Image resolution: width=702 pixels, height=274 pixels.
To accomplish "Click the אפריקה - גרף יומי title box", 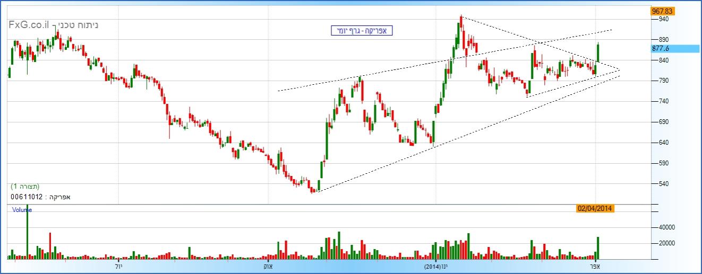I will tap(361, 31).
